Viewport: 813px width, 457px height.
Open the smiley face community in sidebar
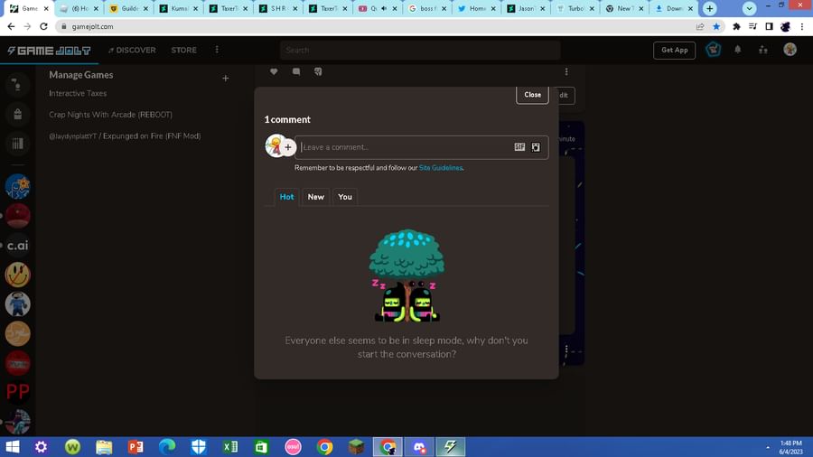(x=18, y=275)
